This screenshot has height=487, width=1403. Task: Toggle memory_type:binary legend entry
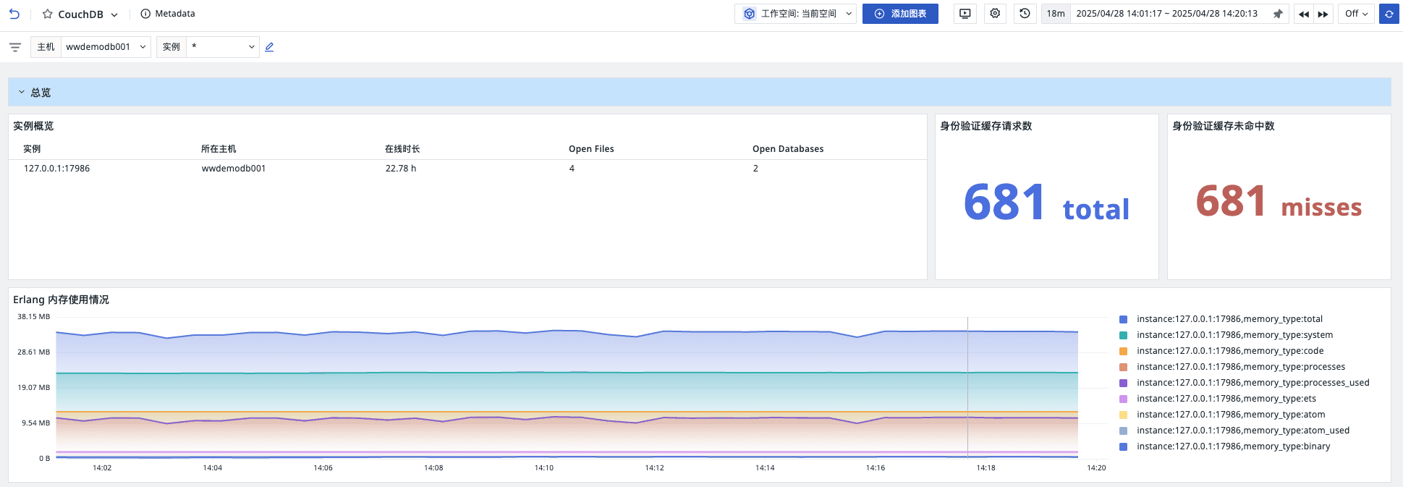[x=1233, y=446]
